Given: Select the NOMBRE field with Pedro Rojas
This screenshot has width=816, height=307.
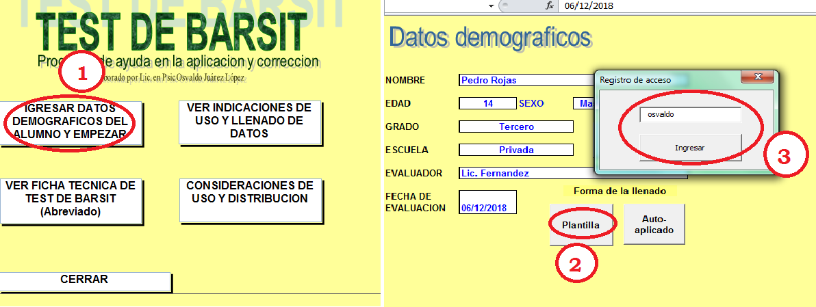Looking at the screenshot, I should [x=526, y=81].
